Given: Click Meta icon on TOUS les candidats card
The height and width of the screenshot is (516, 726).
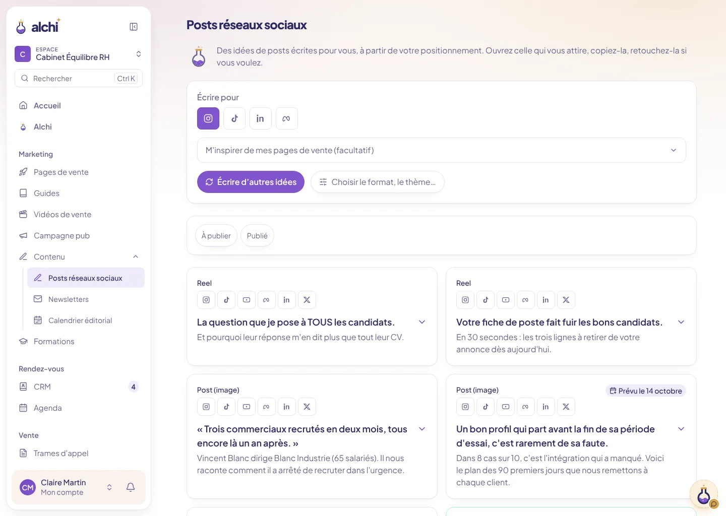Looking at the screenshot, I should tap(267, 300).
